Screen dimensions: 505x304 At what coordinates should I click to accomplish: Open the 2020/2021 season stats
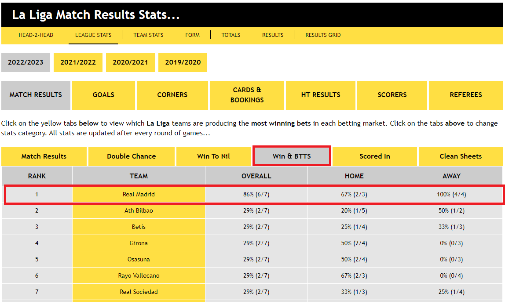[130, 62]
